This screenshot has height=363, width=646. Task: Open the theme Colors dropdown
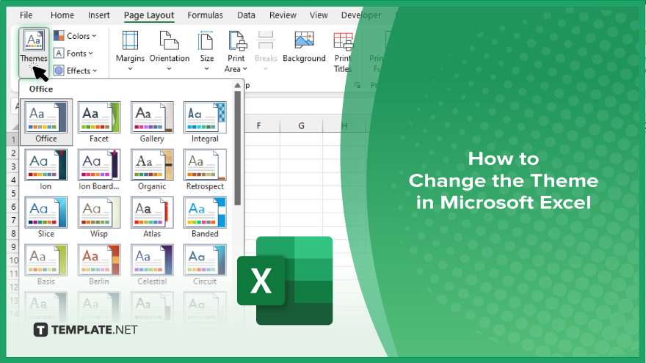(x=76, y=36)
